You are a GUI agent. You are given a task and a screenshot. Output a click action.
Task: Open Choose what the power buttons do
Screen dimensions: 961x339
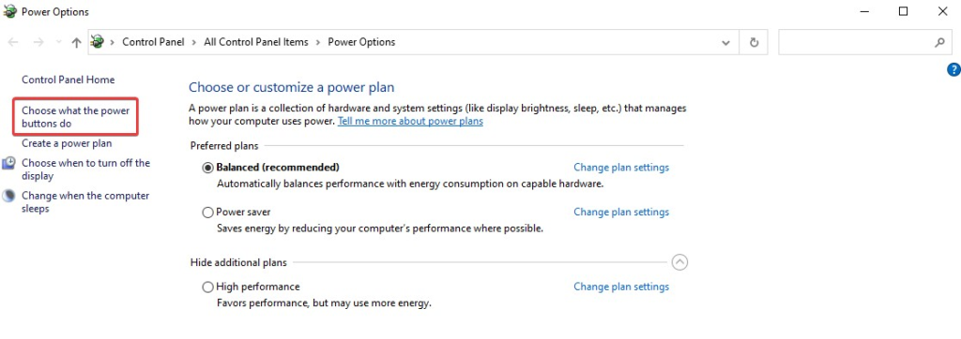(76, 117)
